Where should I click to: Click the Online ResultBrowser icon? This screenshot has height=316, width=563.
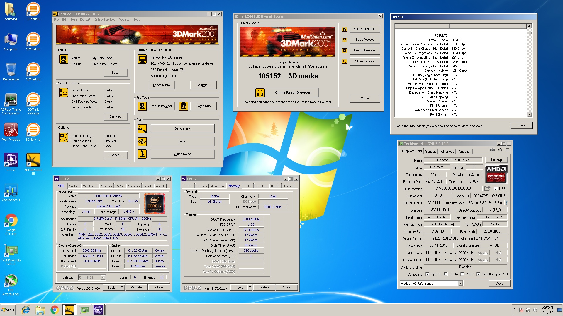coord(260,93)
